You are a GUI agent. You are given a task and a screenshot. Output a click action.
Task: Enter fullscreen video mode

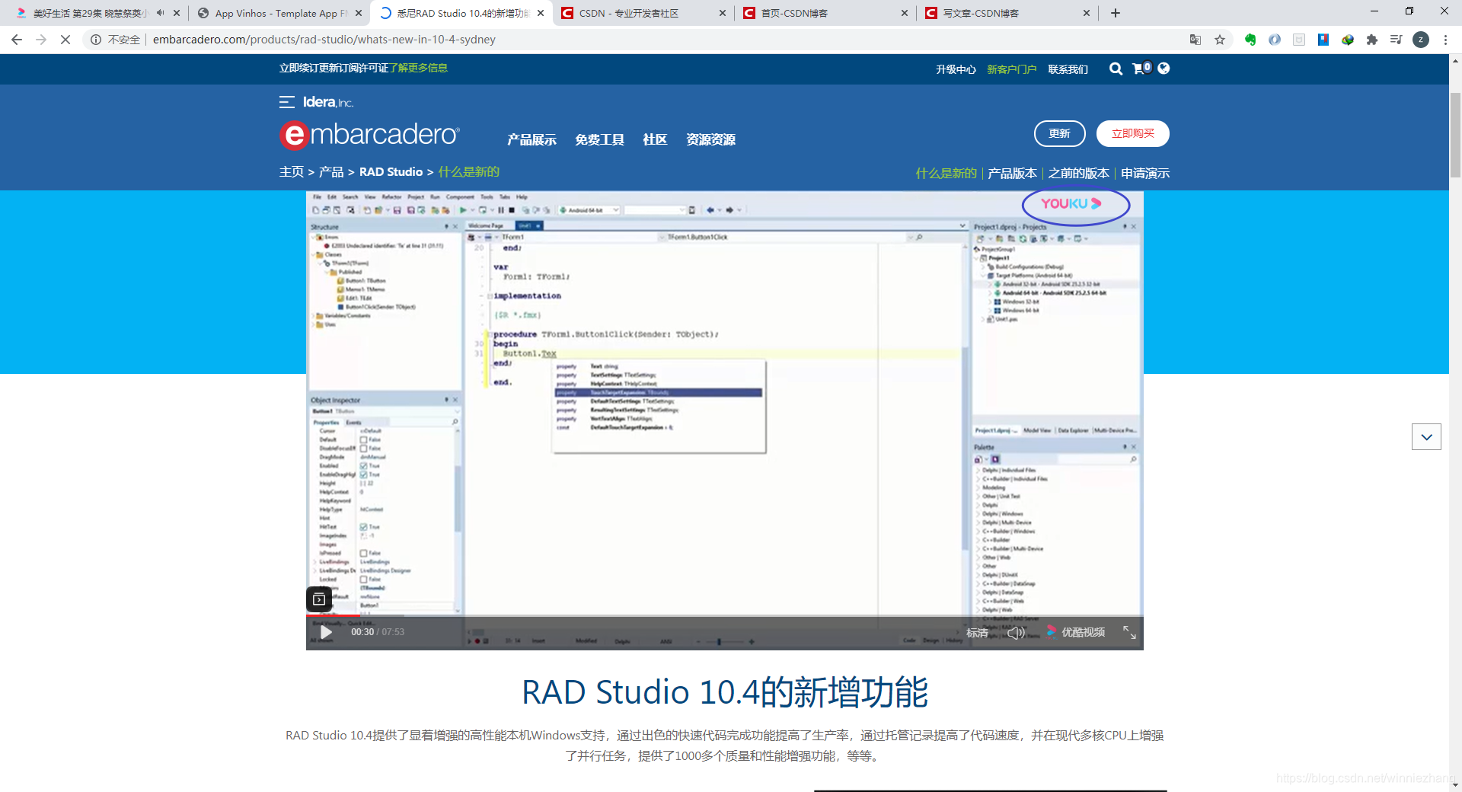pyautogui.click(x=1129, y=632)
